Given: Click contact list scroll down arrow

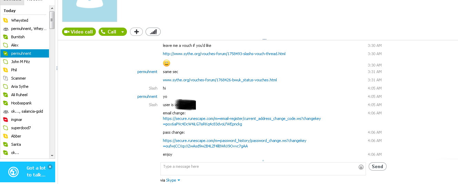Looking at the screenshot, I should pyautogui.click(x=52, y=156).
